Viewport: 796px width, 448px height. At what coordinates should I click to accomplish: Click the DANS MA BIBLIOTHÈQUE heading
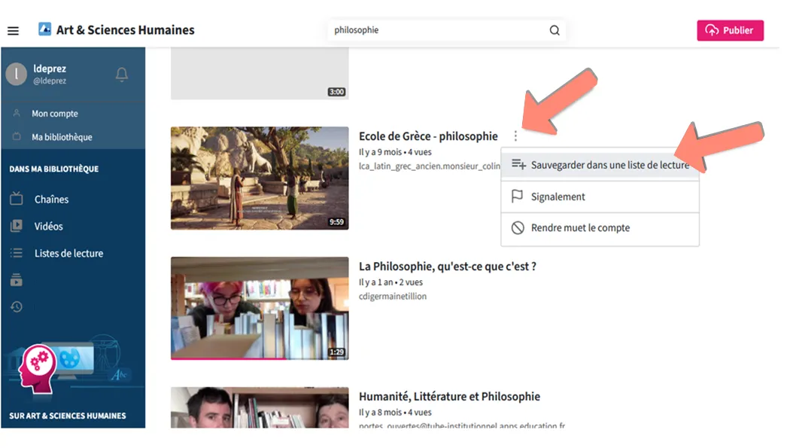(x=54, y=169)
